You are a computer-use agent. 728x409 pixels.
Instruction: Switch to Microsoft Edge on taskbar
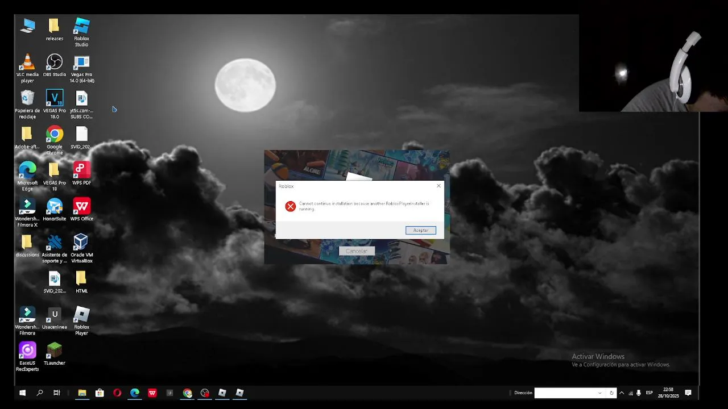(135, 393)
